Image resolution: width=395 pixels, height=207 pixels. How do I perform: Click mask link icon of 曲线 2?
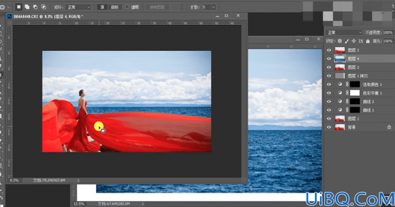(x=347, y=101)
